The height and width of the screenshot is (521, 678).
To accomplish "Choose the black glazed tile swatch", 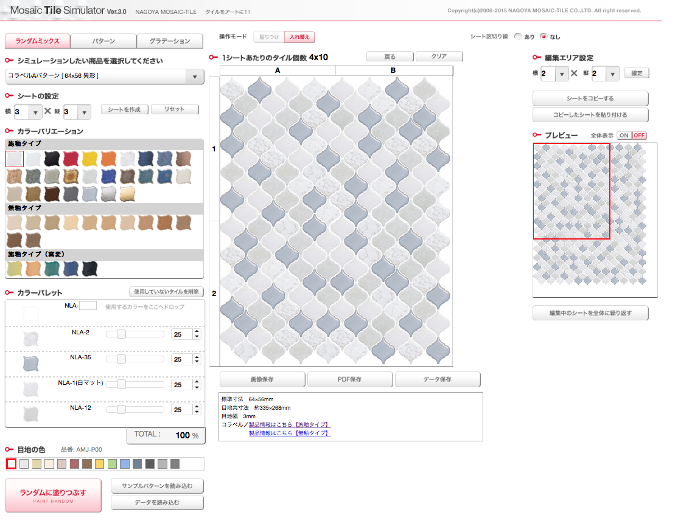I will [x=52, y=159].
